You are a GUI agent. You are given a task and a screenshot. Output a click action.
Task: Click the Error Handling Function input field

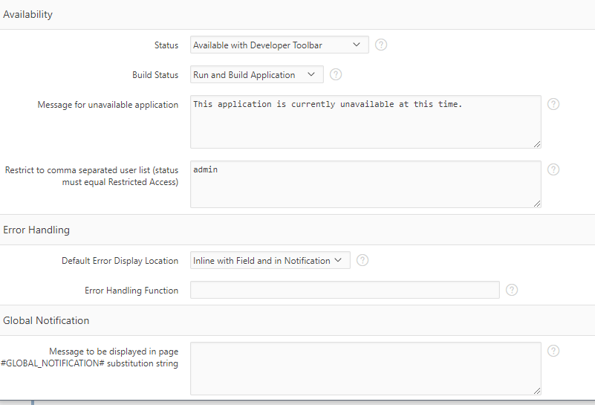click(345, 290)
